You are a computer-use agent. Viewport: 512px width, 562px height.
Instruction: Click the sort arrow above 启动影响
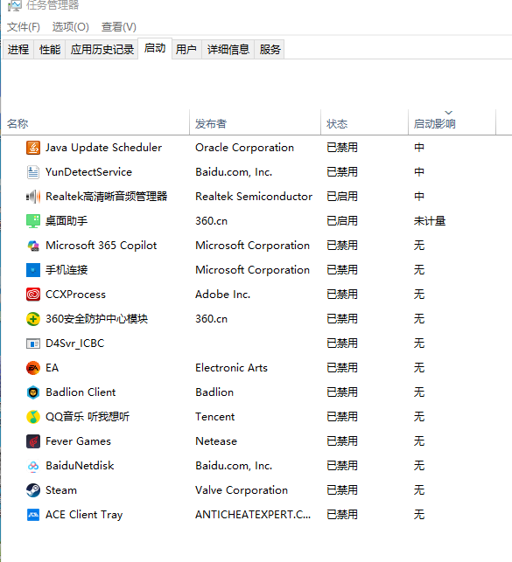point(448,113)
